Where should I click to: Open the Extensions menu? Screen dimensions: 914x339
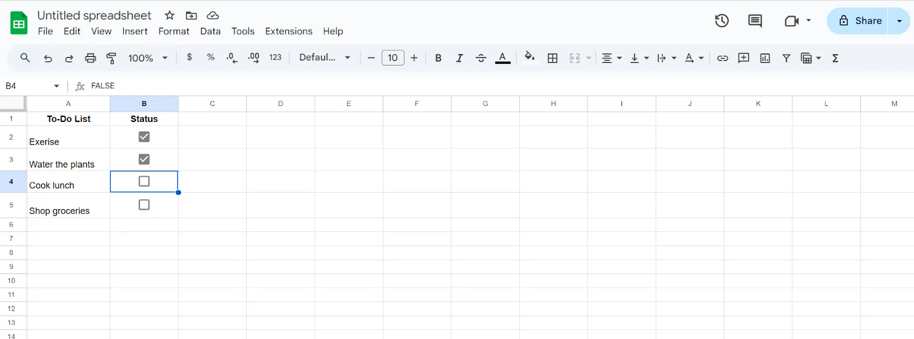288,31
